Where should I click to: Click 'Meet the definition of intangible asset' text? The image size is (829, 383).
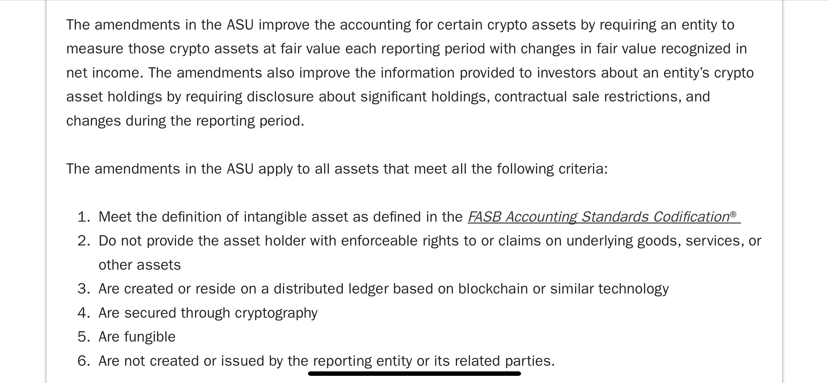coord(280,217)
